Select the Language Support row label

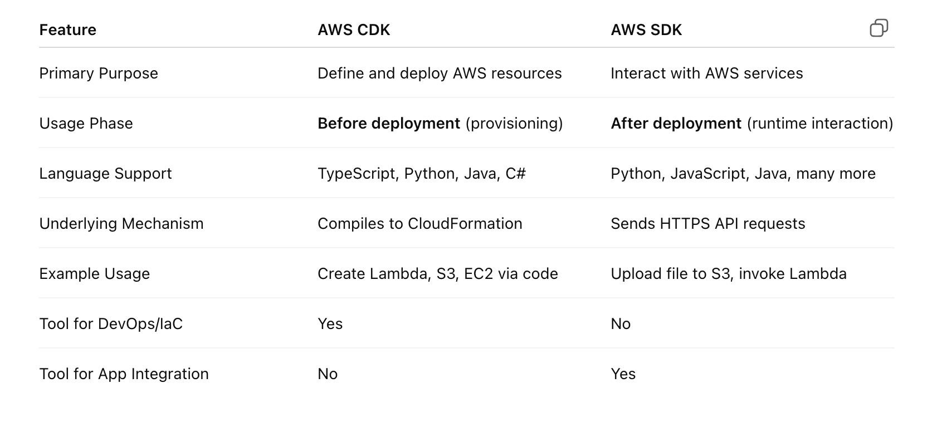coord(105,174)
